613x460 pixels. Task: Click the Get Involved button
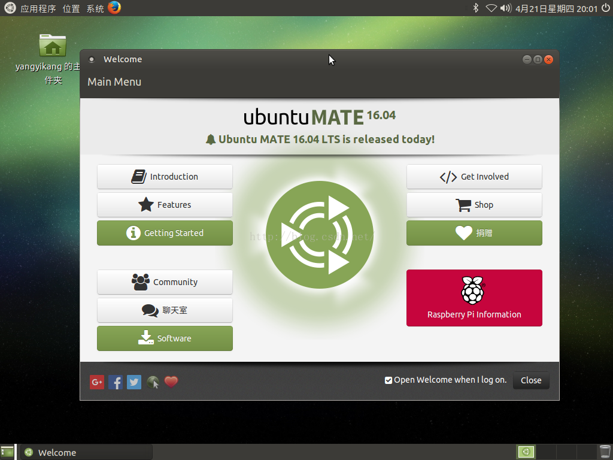point(474,177)
